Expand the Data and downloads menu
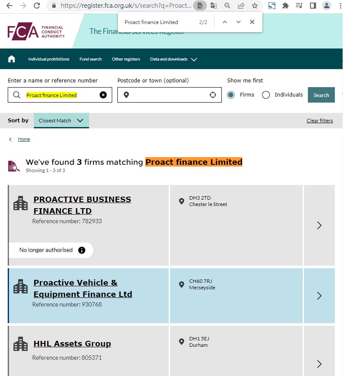343x376 pixels. pyautogui.click(x=173, y=59)
